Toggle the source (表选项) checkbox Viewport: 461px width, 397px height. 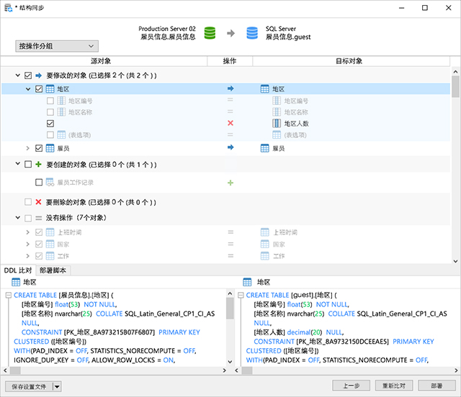coord(50,134)
